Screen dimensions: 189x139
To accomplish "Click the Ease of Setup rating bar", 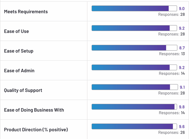I will click(x=134, y=48).
